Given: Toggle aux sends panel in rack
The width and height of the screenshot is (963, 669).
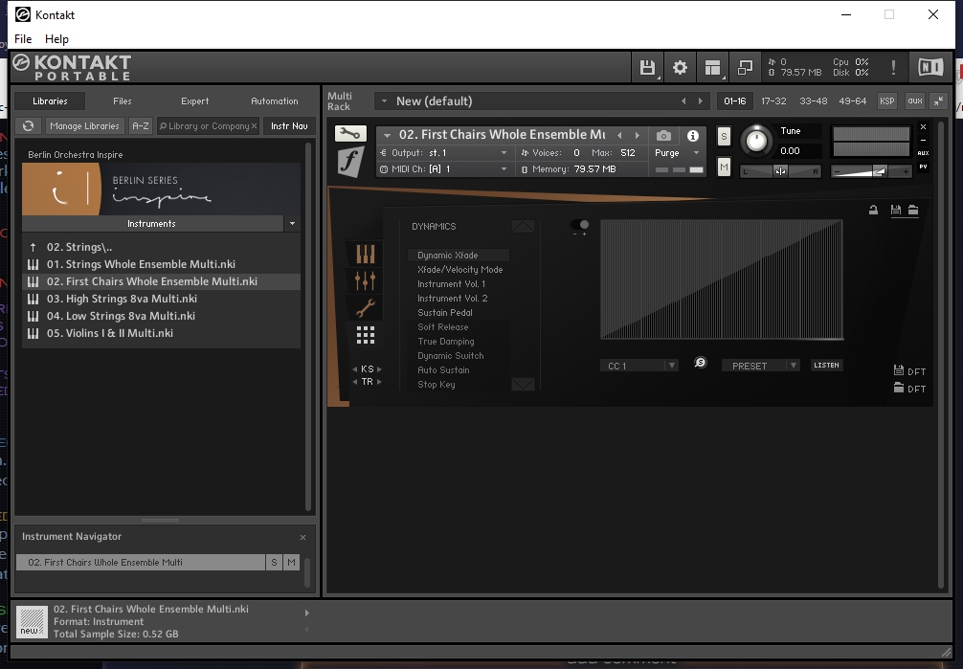Looking at the screenshot, I should point(915,101).
